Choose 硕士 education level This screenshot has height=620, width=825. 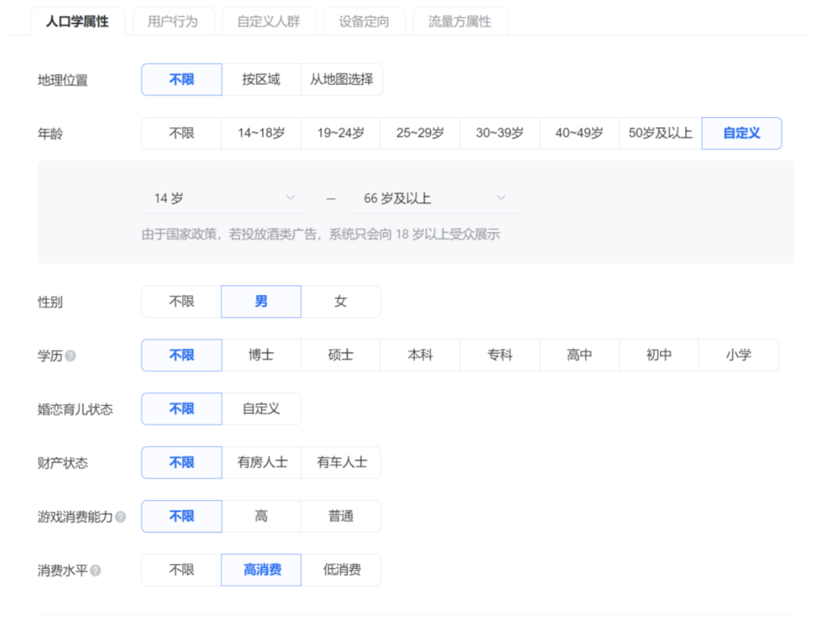(341, 355)
